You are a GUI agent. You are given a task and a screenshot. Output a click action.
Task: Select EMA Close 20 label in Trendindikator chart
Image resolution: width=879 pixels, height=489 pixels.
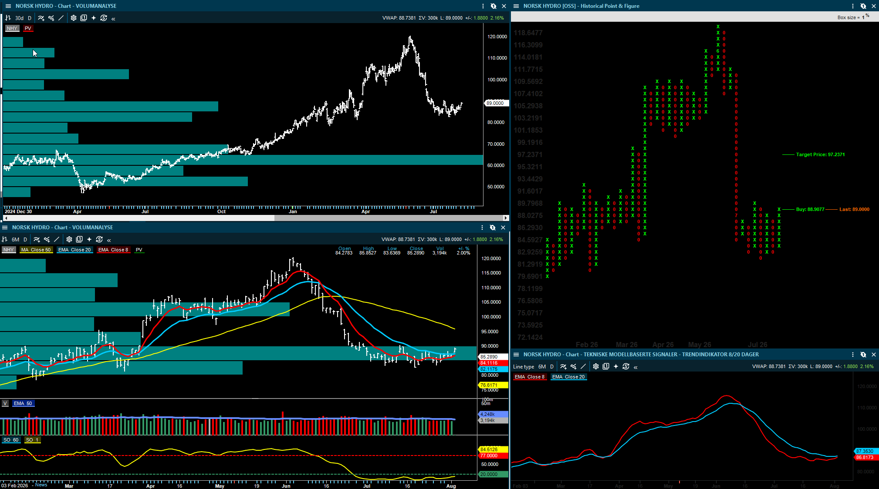click(x=568, y=377)
